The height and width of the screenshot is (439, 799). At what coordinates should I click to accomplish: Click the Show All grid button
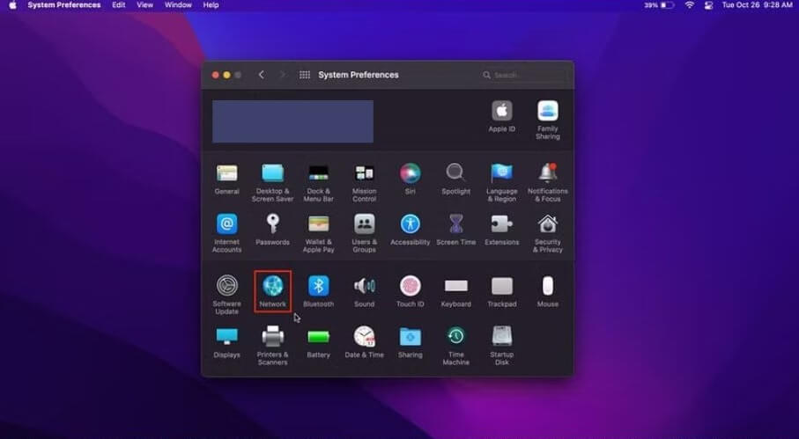tap(305, 75)
